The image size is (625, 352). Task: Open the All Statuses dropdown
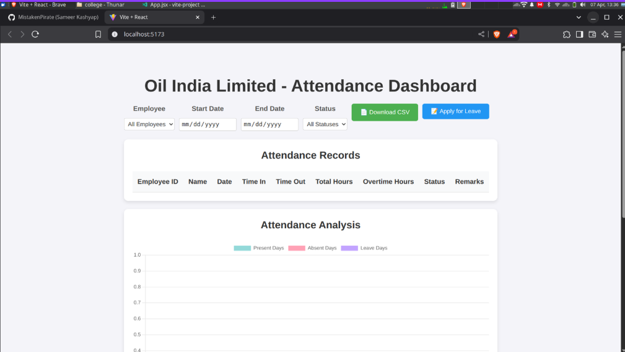tap(325, 124)
